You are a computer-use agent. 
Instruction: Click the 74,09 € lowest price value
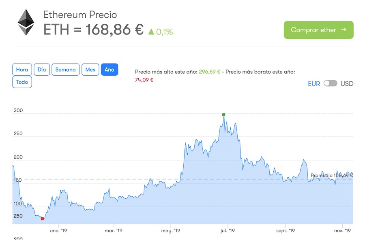[144, 80]
